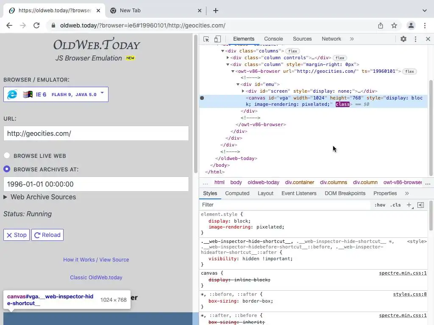The width and height of the screenshot is (434, 325).
Task: Open Classic OldWeb.today link
Action: [x=96, y=278]
